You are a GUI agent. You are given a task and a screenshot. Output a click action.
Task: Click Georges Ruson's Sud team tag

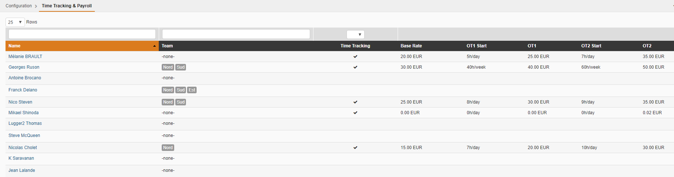(180, 67)
